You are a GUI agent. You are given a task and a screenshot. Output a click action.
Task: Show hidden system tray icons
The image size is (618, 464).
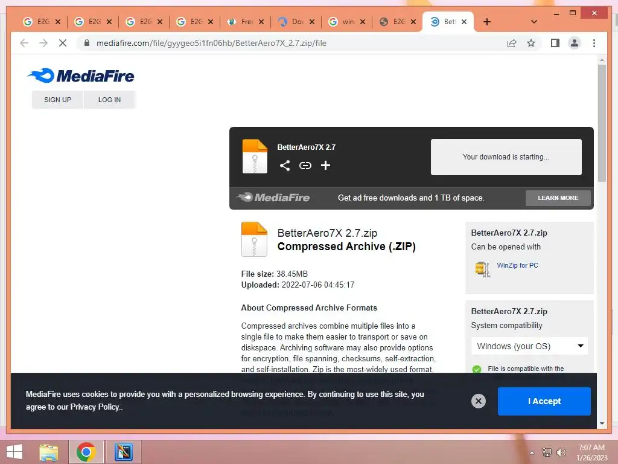tap(532, 453)
